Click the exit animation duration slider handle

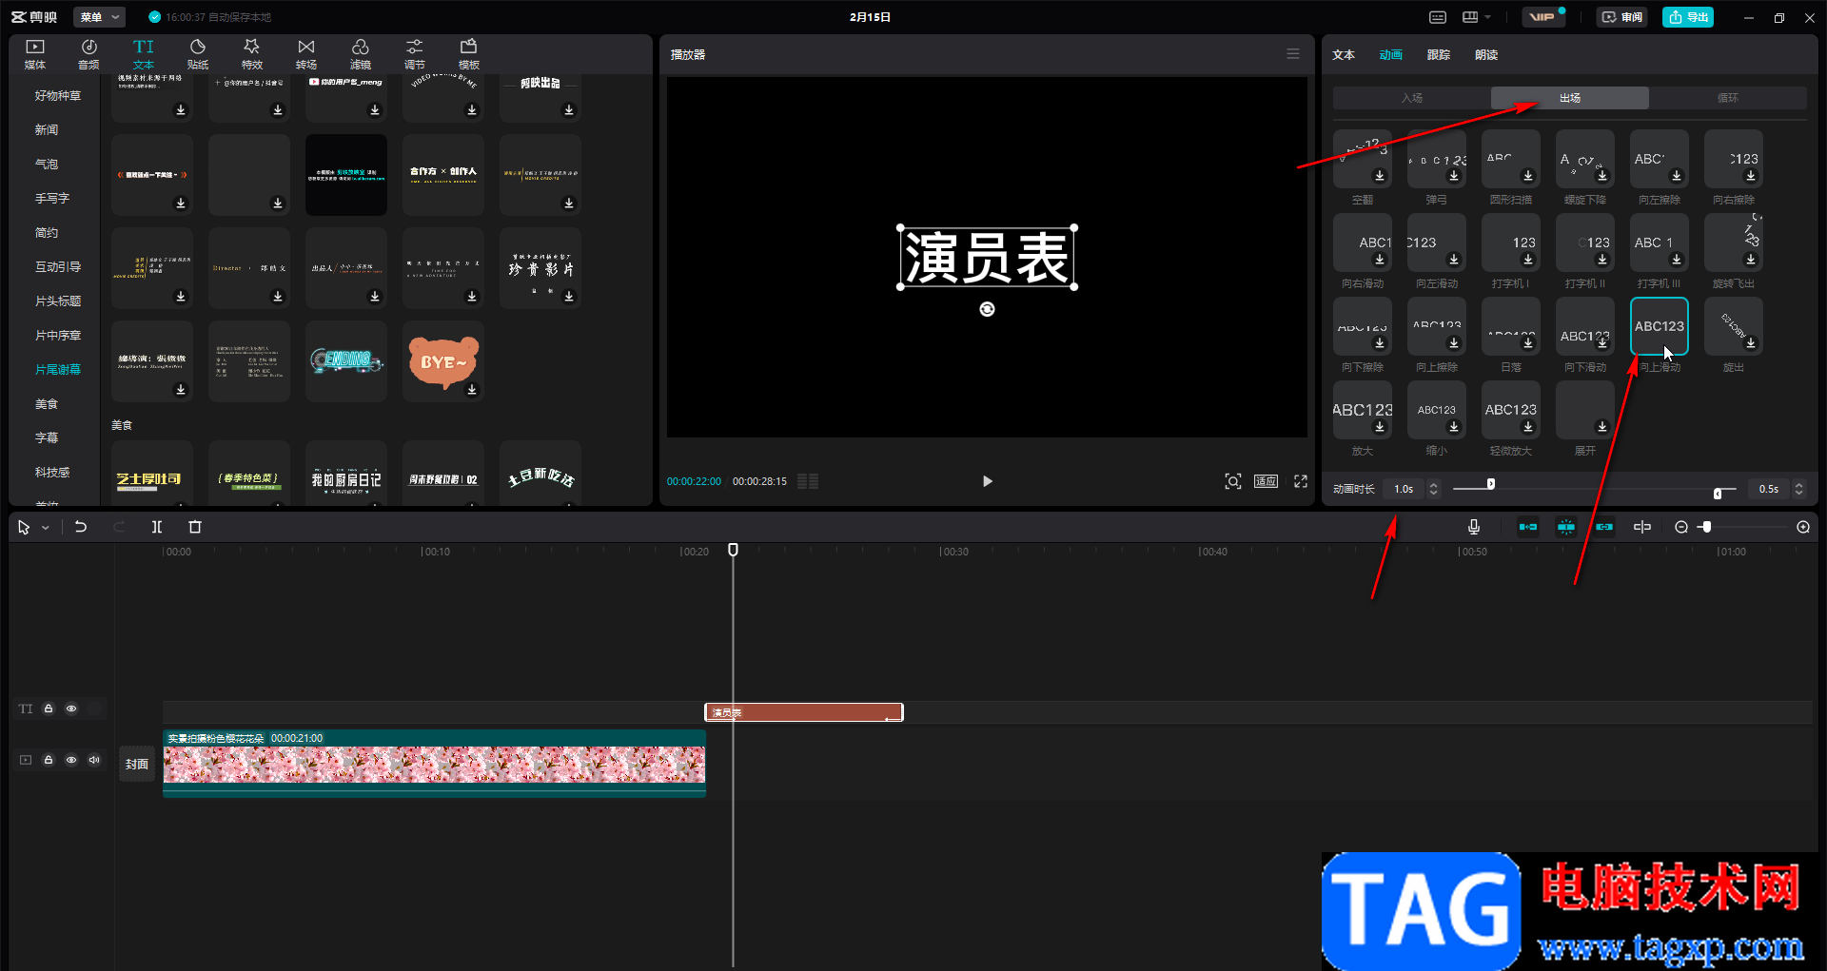[1718, 494]
